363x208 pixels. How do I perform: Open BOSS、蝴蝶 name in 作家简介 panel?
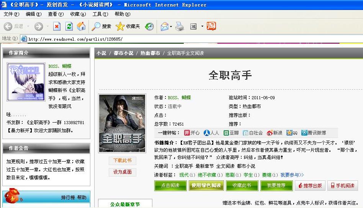coord(60,66)
